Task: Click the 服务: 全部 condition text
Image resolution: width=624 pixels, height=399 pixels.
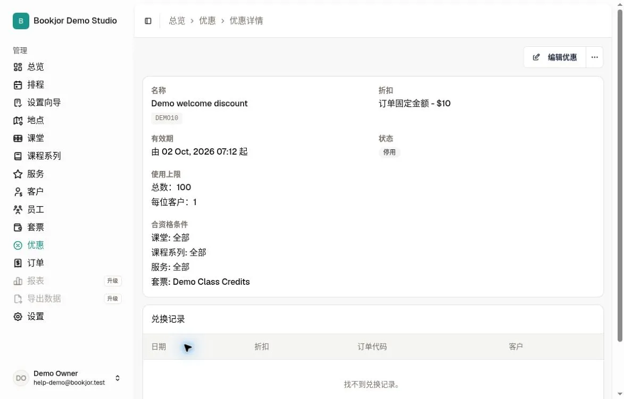Action: click(x=170, y=267)
